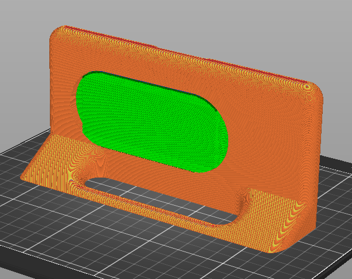Click the rounded top-left corner of the wall
352x279 pixels.
[57, 34]
